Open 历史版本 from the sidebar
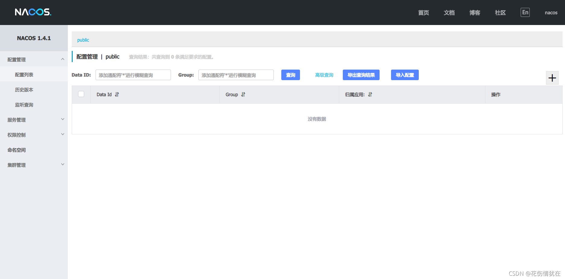This screenshot has height=279, width=565. [24, 89]
